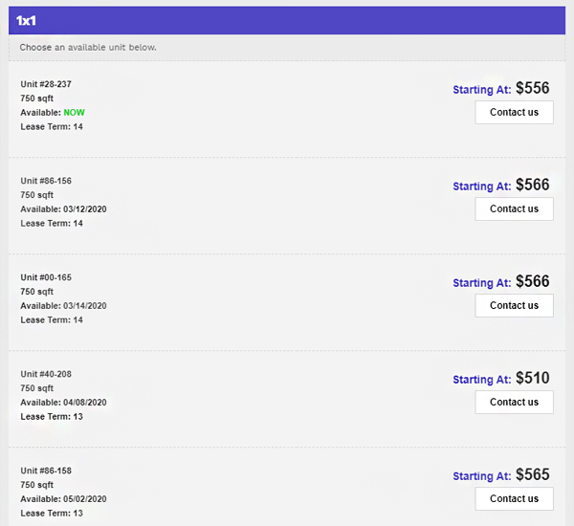The image size is (574, 526).
Task: Click availability date 05/02/2020
Action: point(85,499)
